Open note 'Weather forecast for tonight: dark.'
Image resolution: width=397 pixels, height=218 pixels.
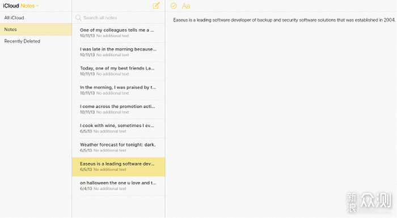[x=119, y=147]
